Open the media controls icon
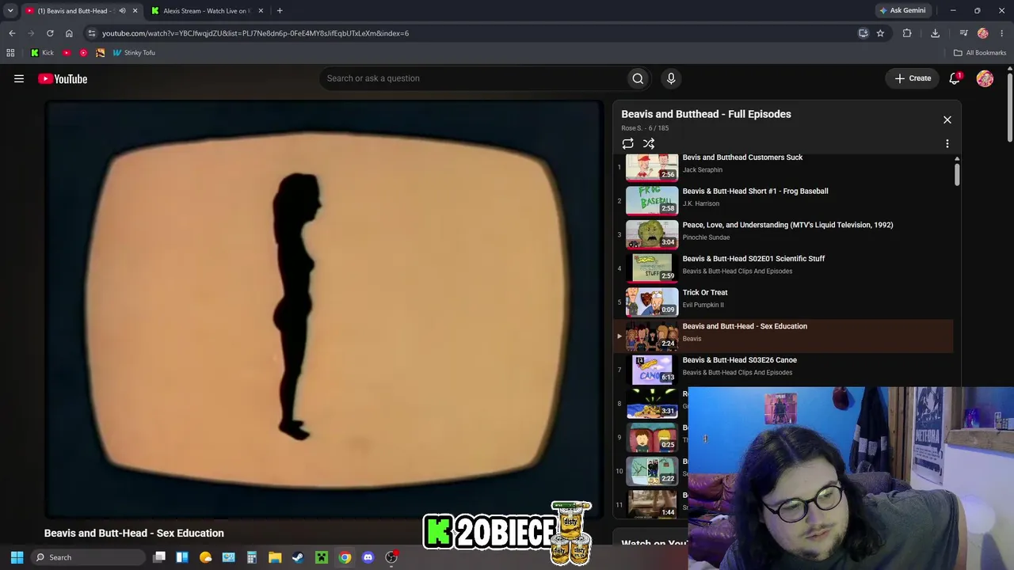1014x570 pixels. [x=963, y=33]
